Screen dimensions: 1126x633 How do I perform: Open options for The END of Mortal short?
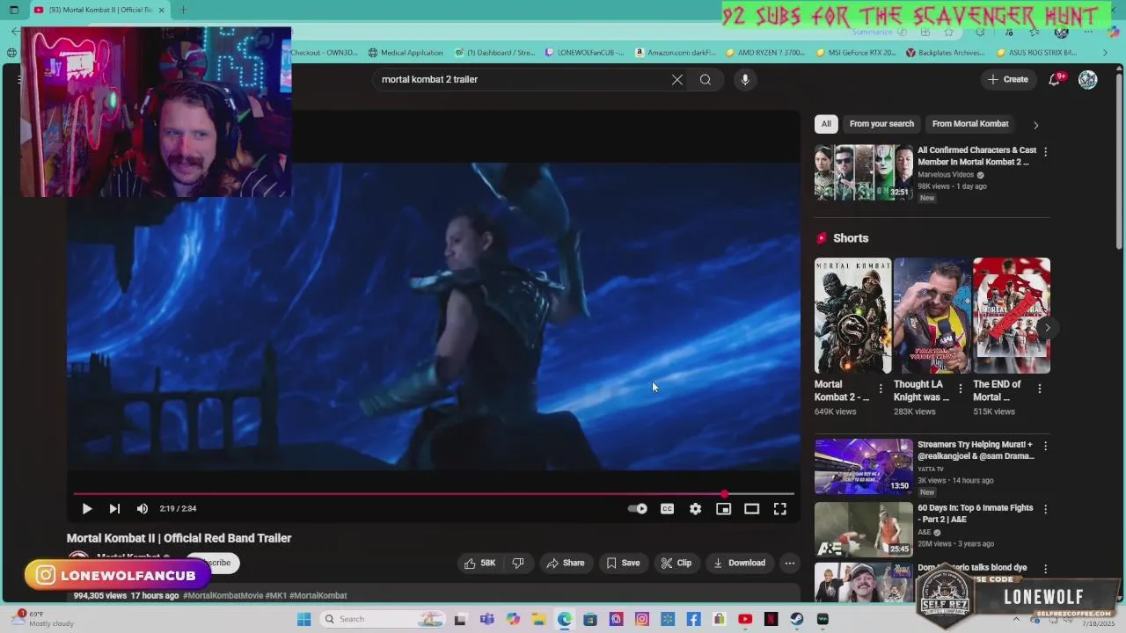click(1039, 389)
